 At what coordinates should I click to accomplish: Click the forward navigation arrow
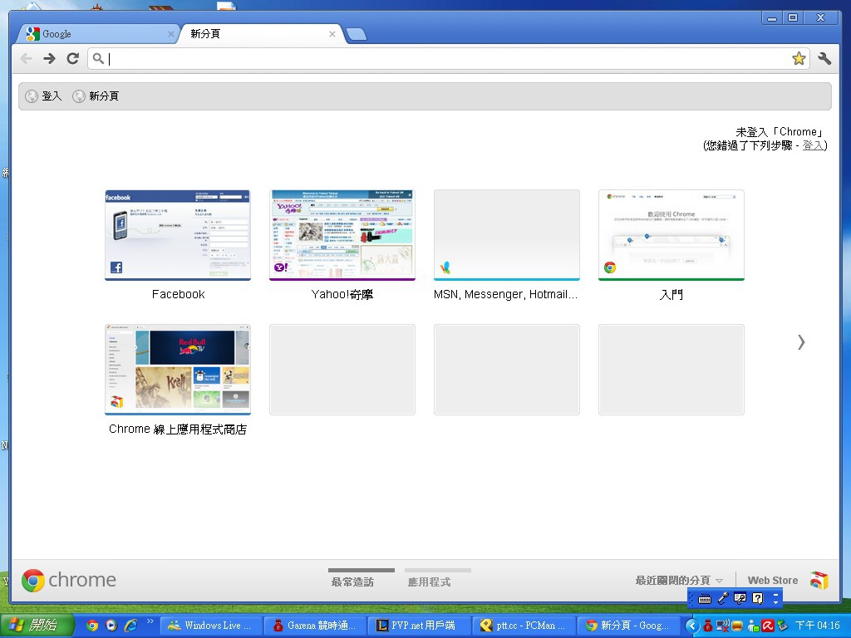click(x=49, y=59)
